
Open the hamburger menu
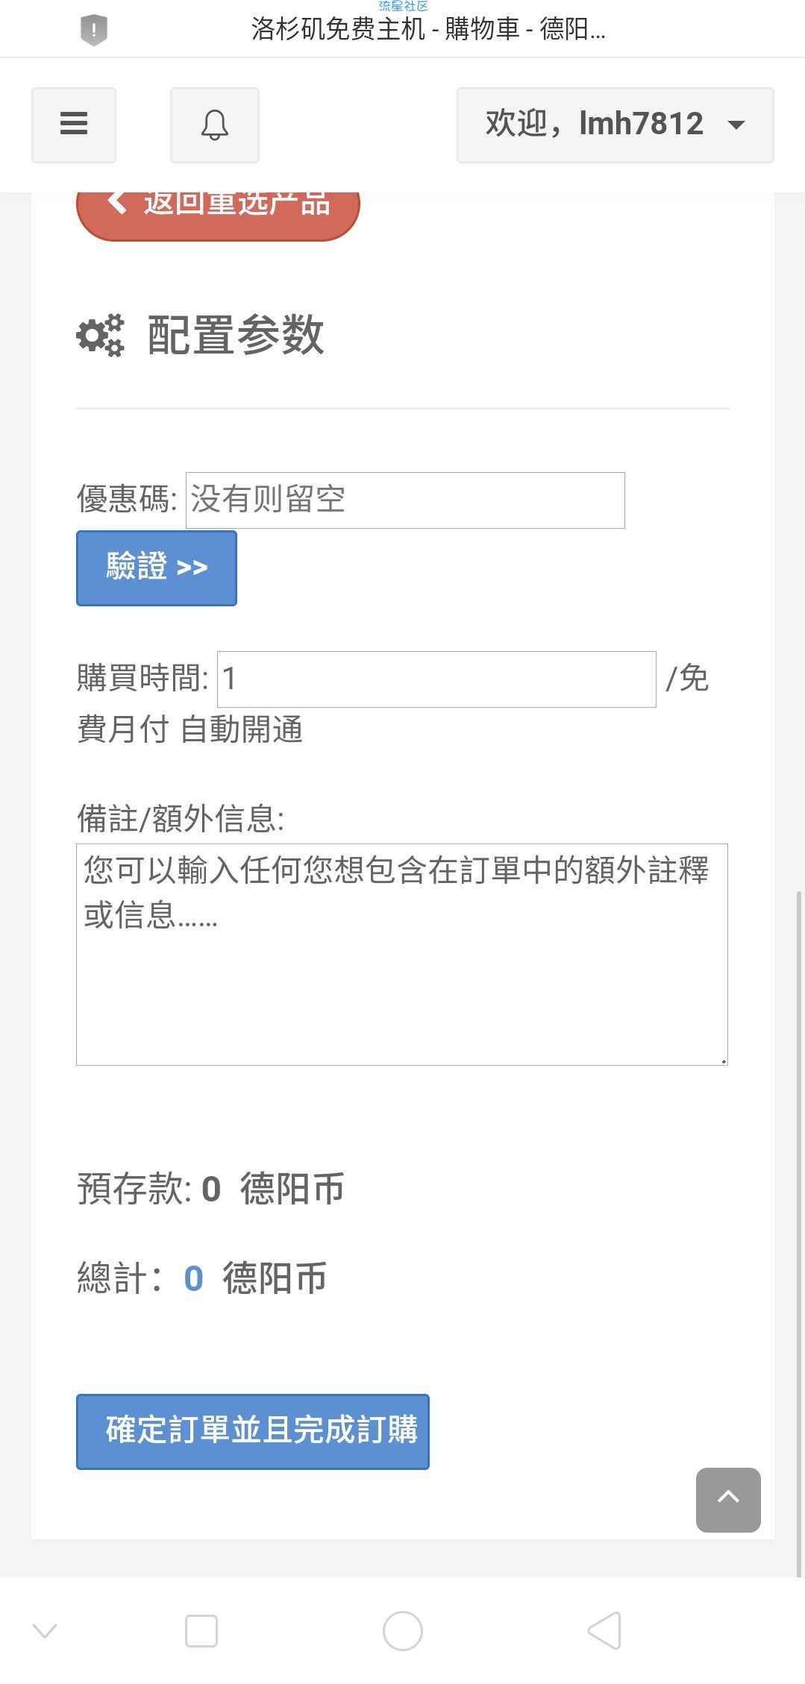[x=73, y=125]
